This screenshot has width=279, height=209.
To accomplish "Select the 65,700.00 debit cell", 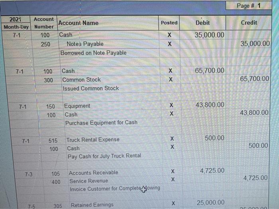I will click(x=203, y=70).
